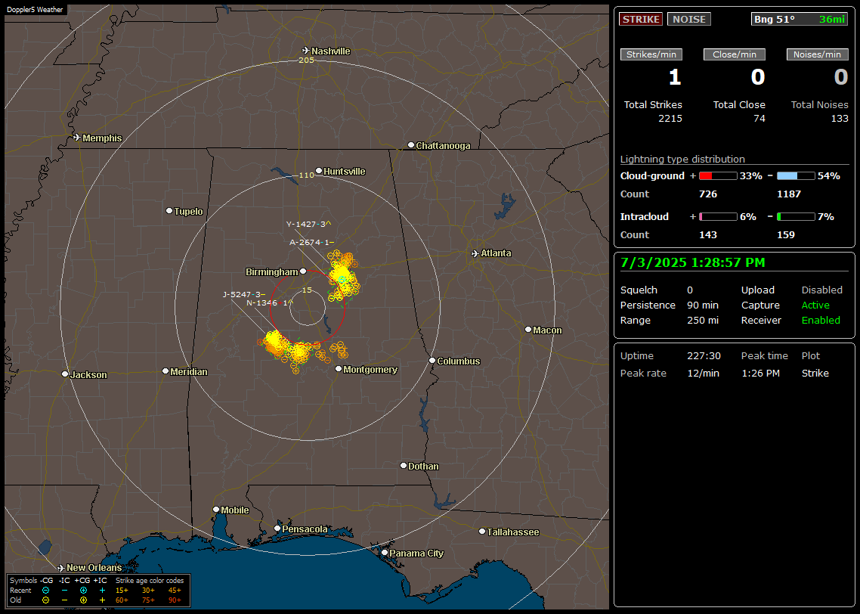Click the Total Close value 74
860x614 pixels.
[x=759, y=119]
